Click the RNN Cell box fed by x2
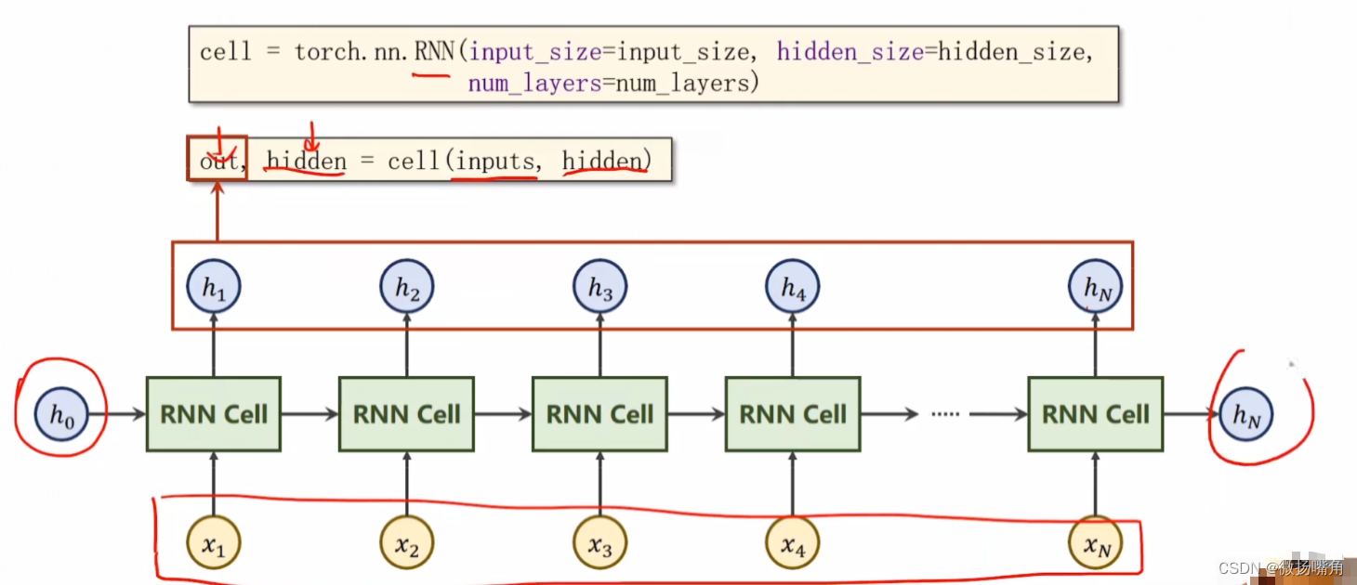Screen dimensions: 1357x585 click(407, 414)
